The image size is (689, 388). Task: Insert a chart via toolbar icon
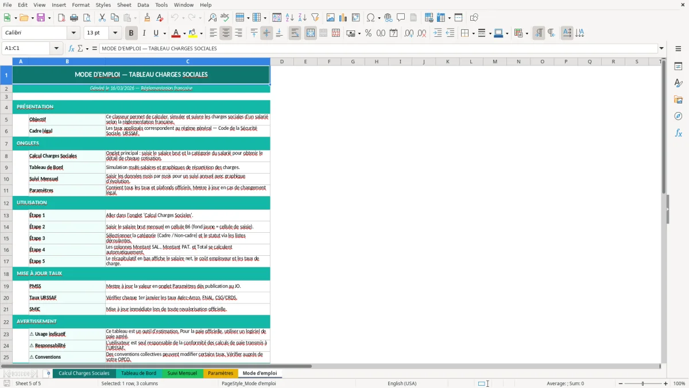tap(343, 18)
